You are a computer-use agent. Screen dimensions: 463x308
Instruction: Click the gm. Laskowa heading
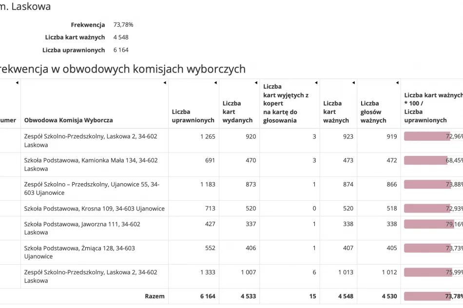(24, 7)
